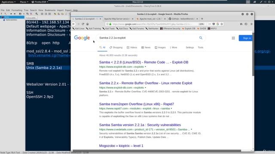This screenshot has height=154, width=275.
Task: Close the Samba 2.2.1a exploit tab
Action: pos(101,19)
